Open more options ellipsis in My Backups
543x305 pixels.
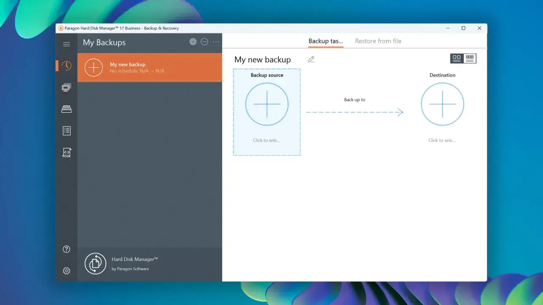(216, 42)
